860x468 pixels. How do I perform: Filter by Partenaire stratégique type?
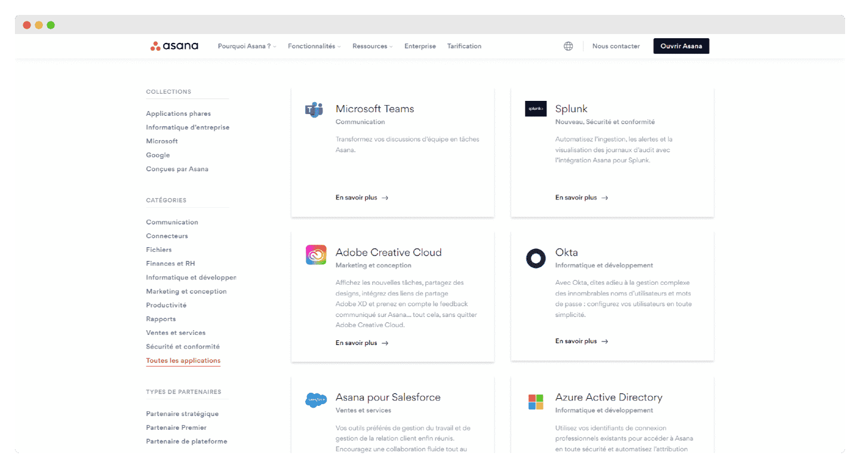(182, 414)
